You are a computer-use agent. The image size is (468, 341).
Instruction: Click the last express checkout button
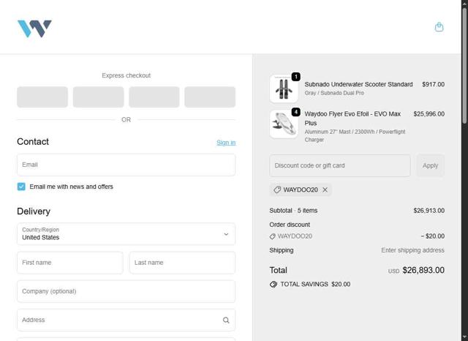pyautogui.click(x=210, y=97)
